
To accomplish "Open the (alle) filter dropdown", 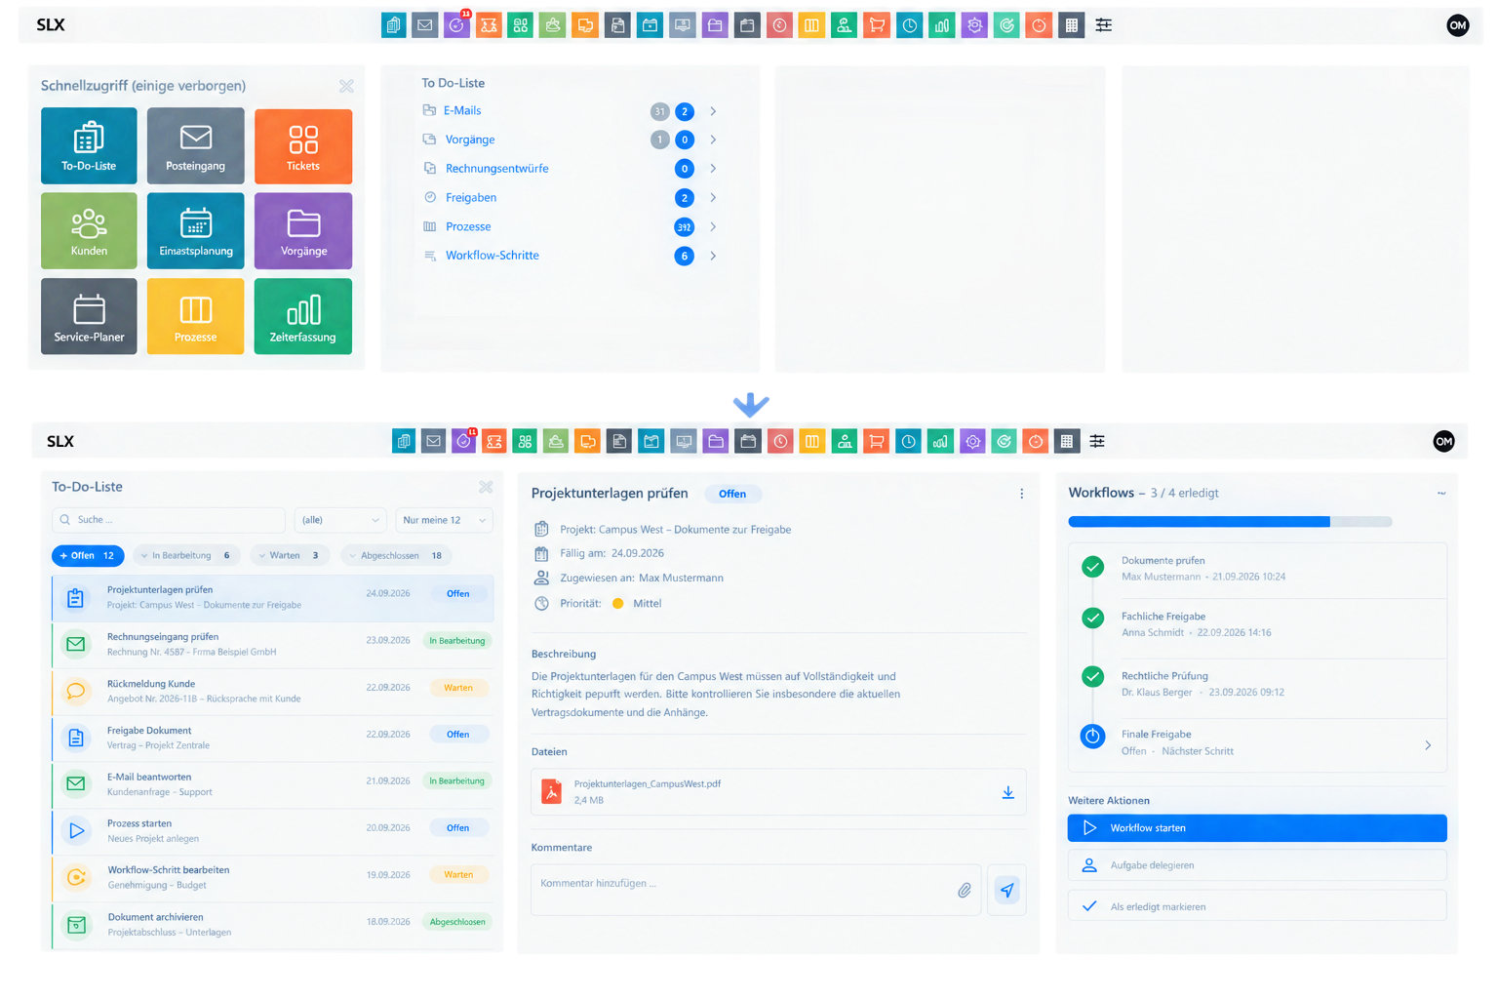I will pos(340,520).
